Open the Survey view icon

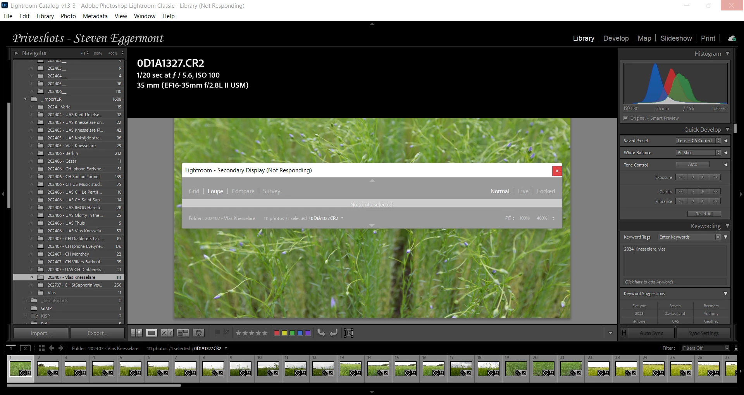183,333
